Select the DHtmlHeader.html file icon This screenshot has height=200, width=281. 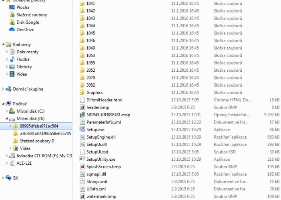82,100
